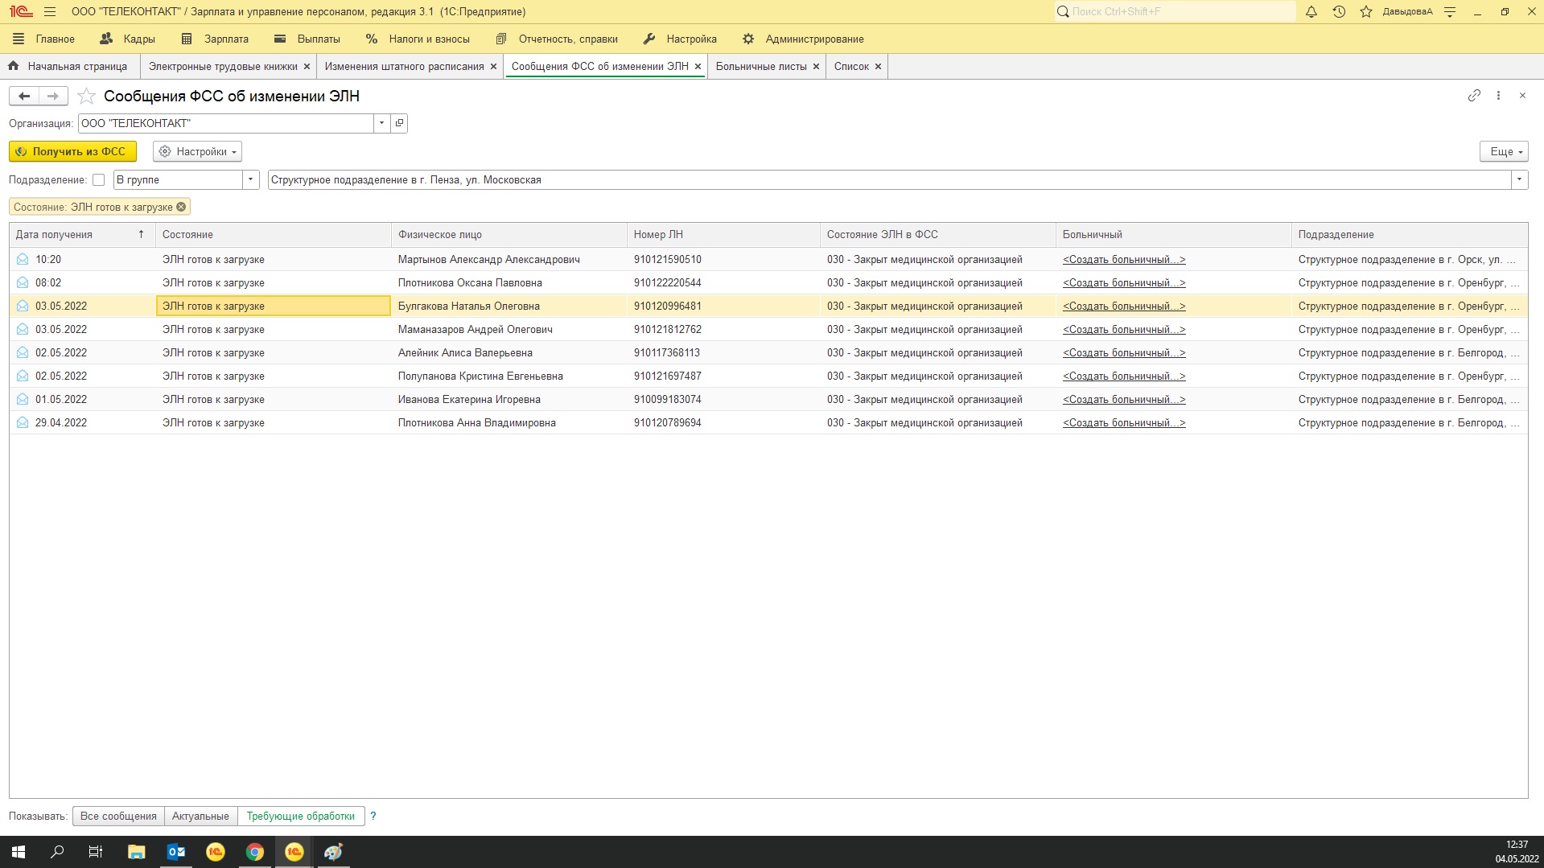1544x868 pixels.
Task: Sort by Дата получения column header
Action: coord(81,234)
